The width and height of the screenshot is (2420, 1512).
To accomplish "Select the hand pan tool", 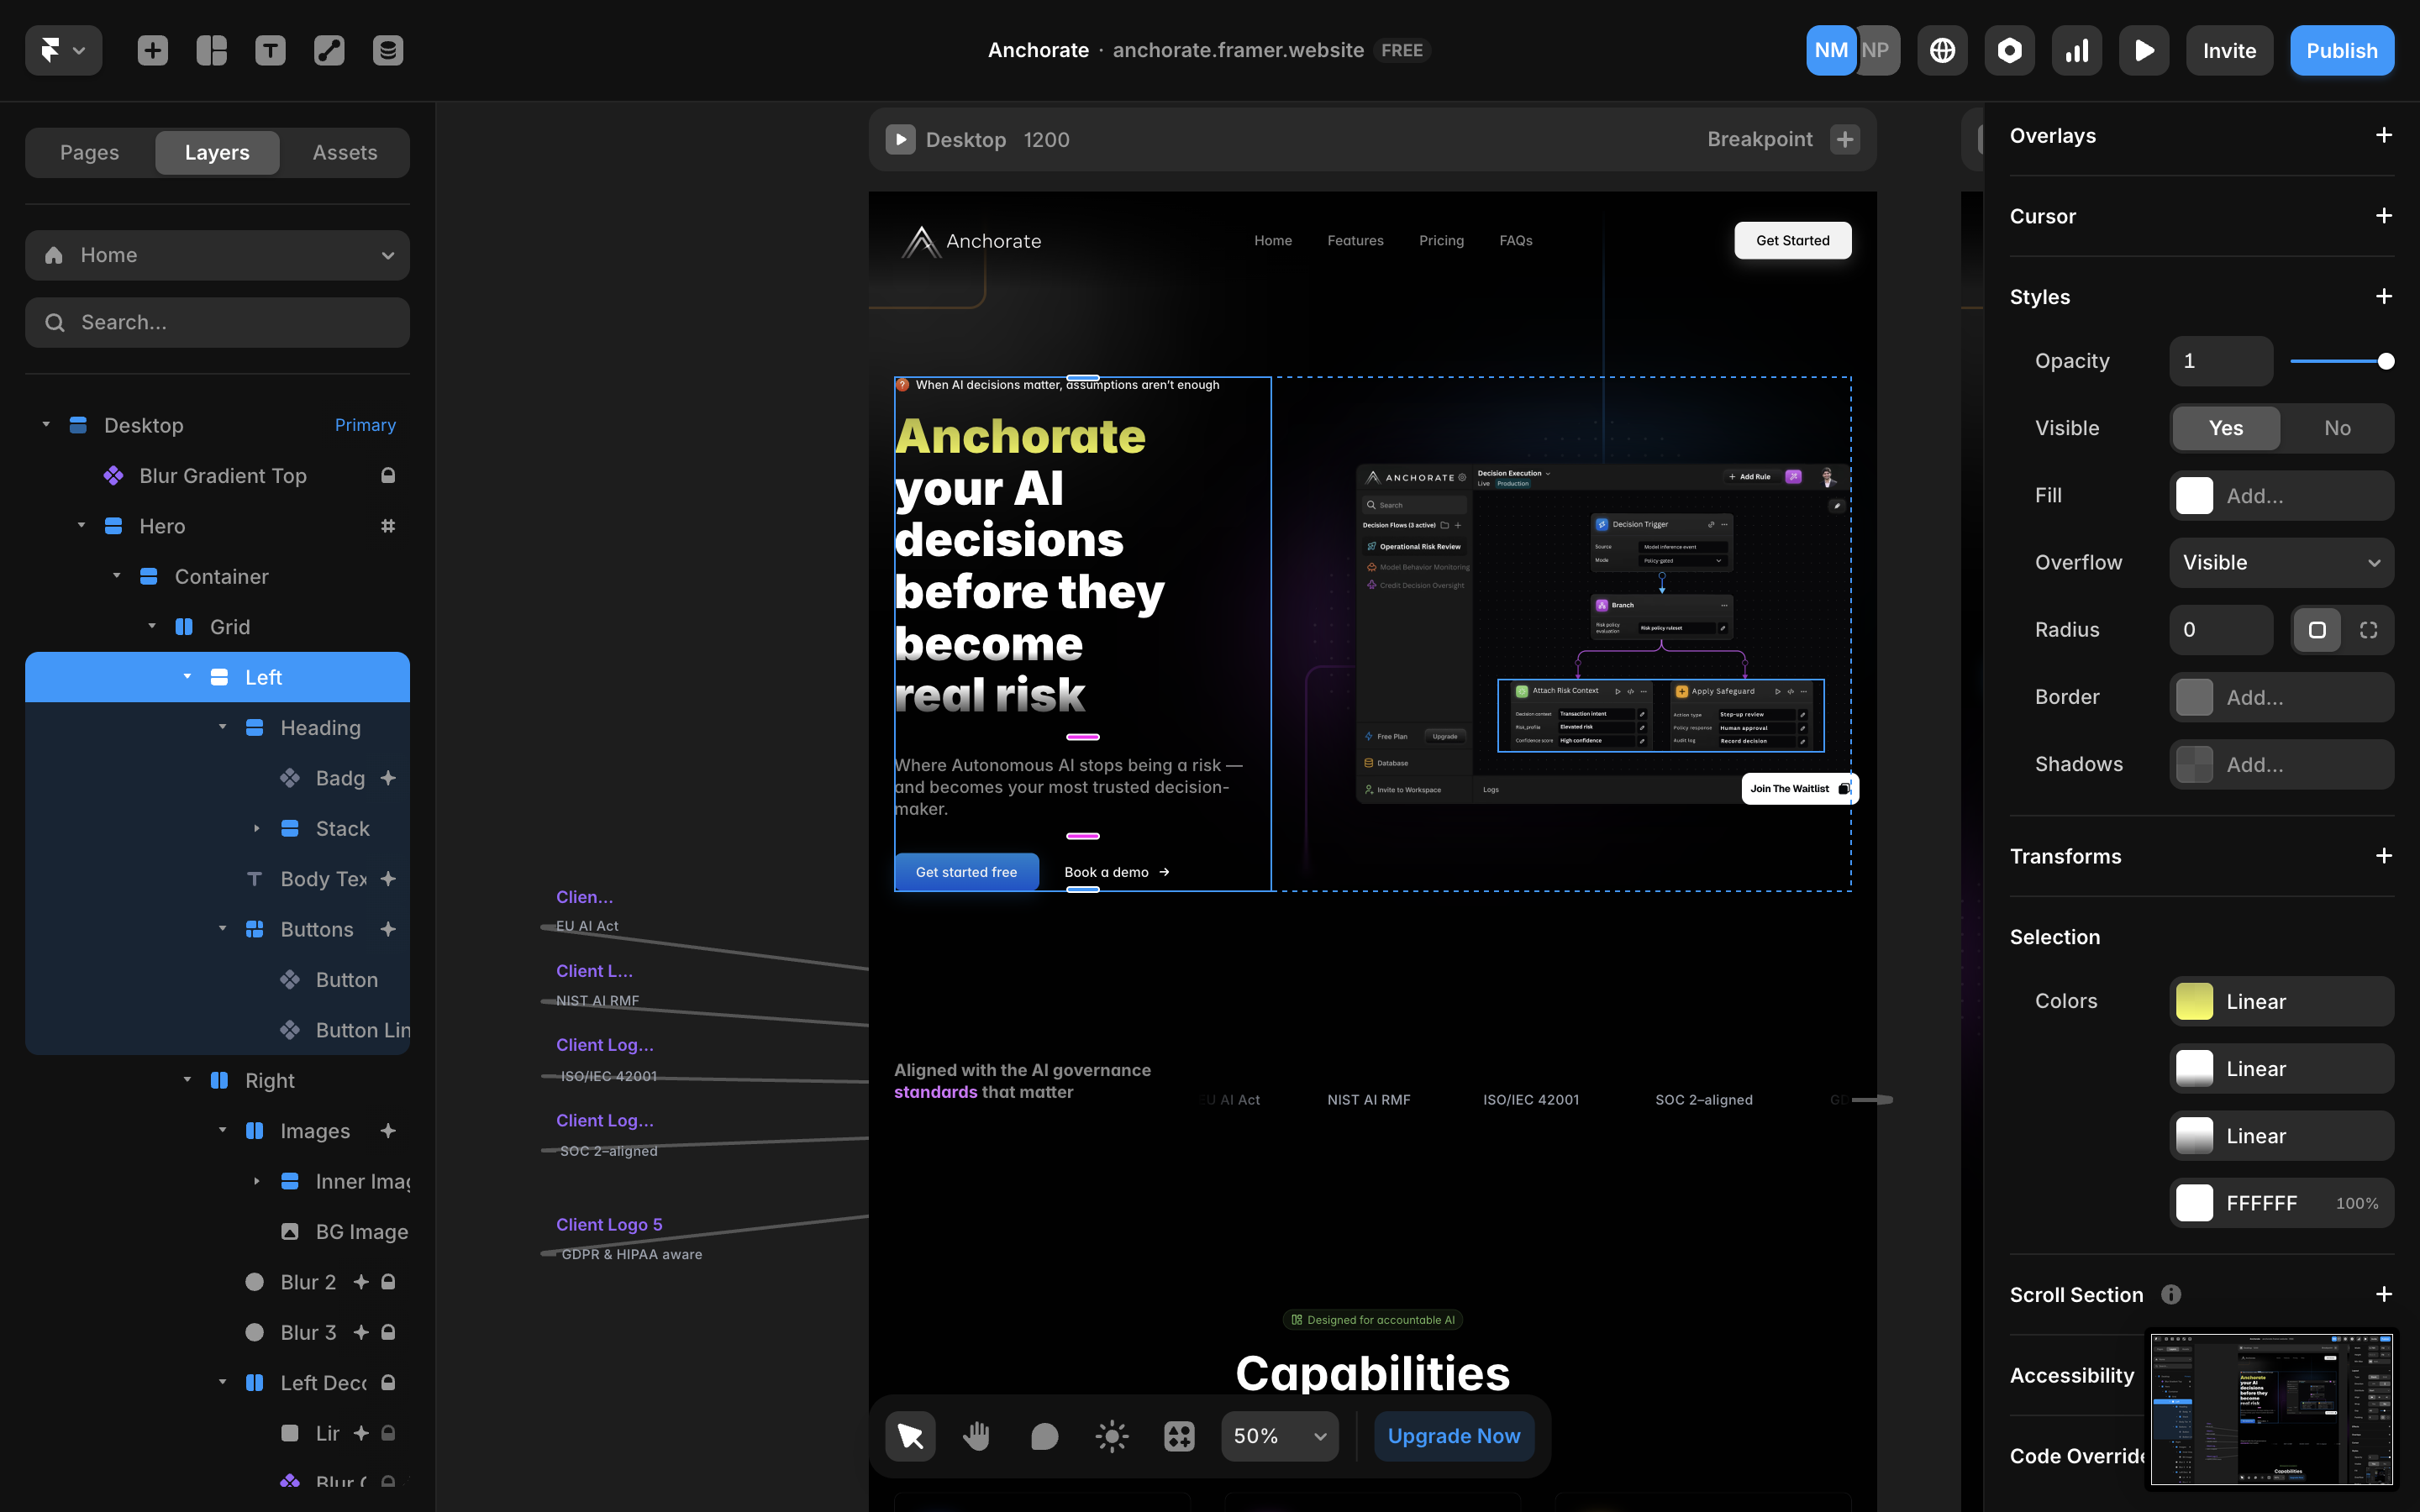I will click(977, 1436).
